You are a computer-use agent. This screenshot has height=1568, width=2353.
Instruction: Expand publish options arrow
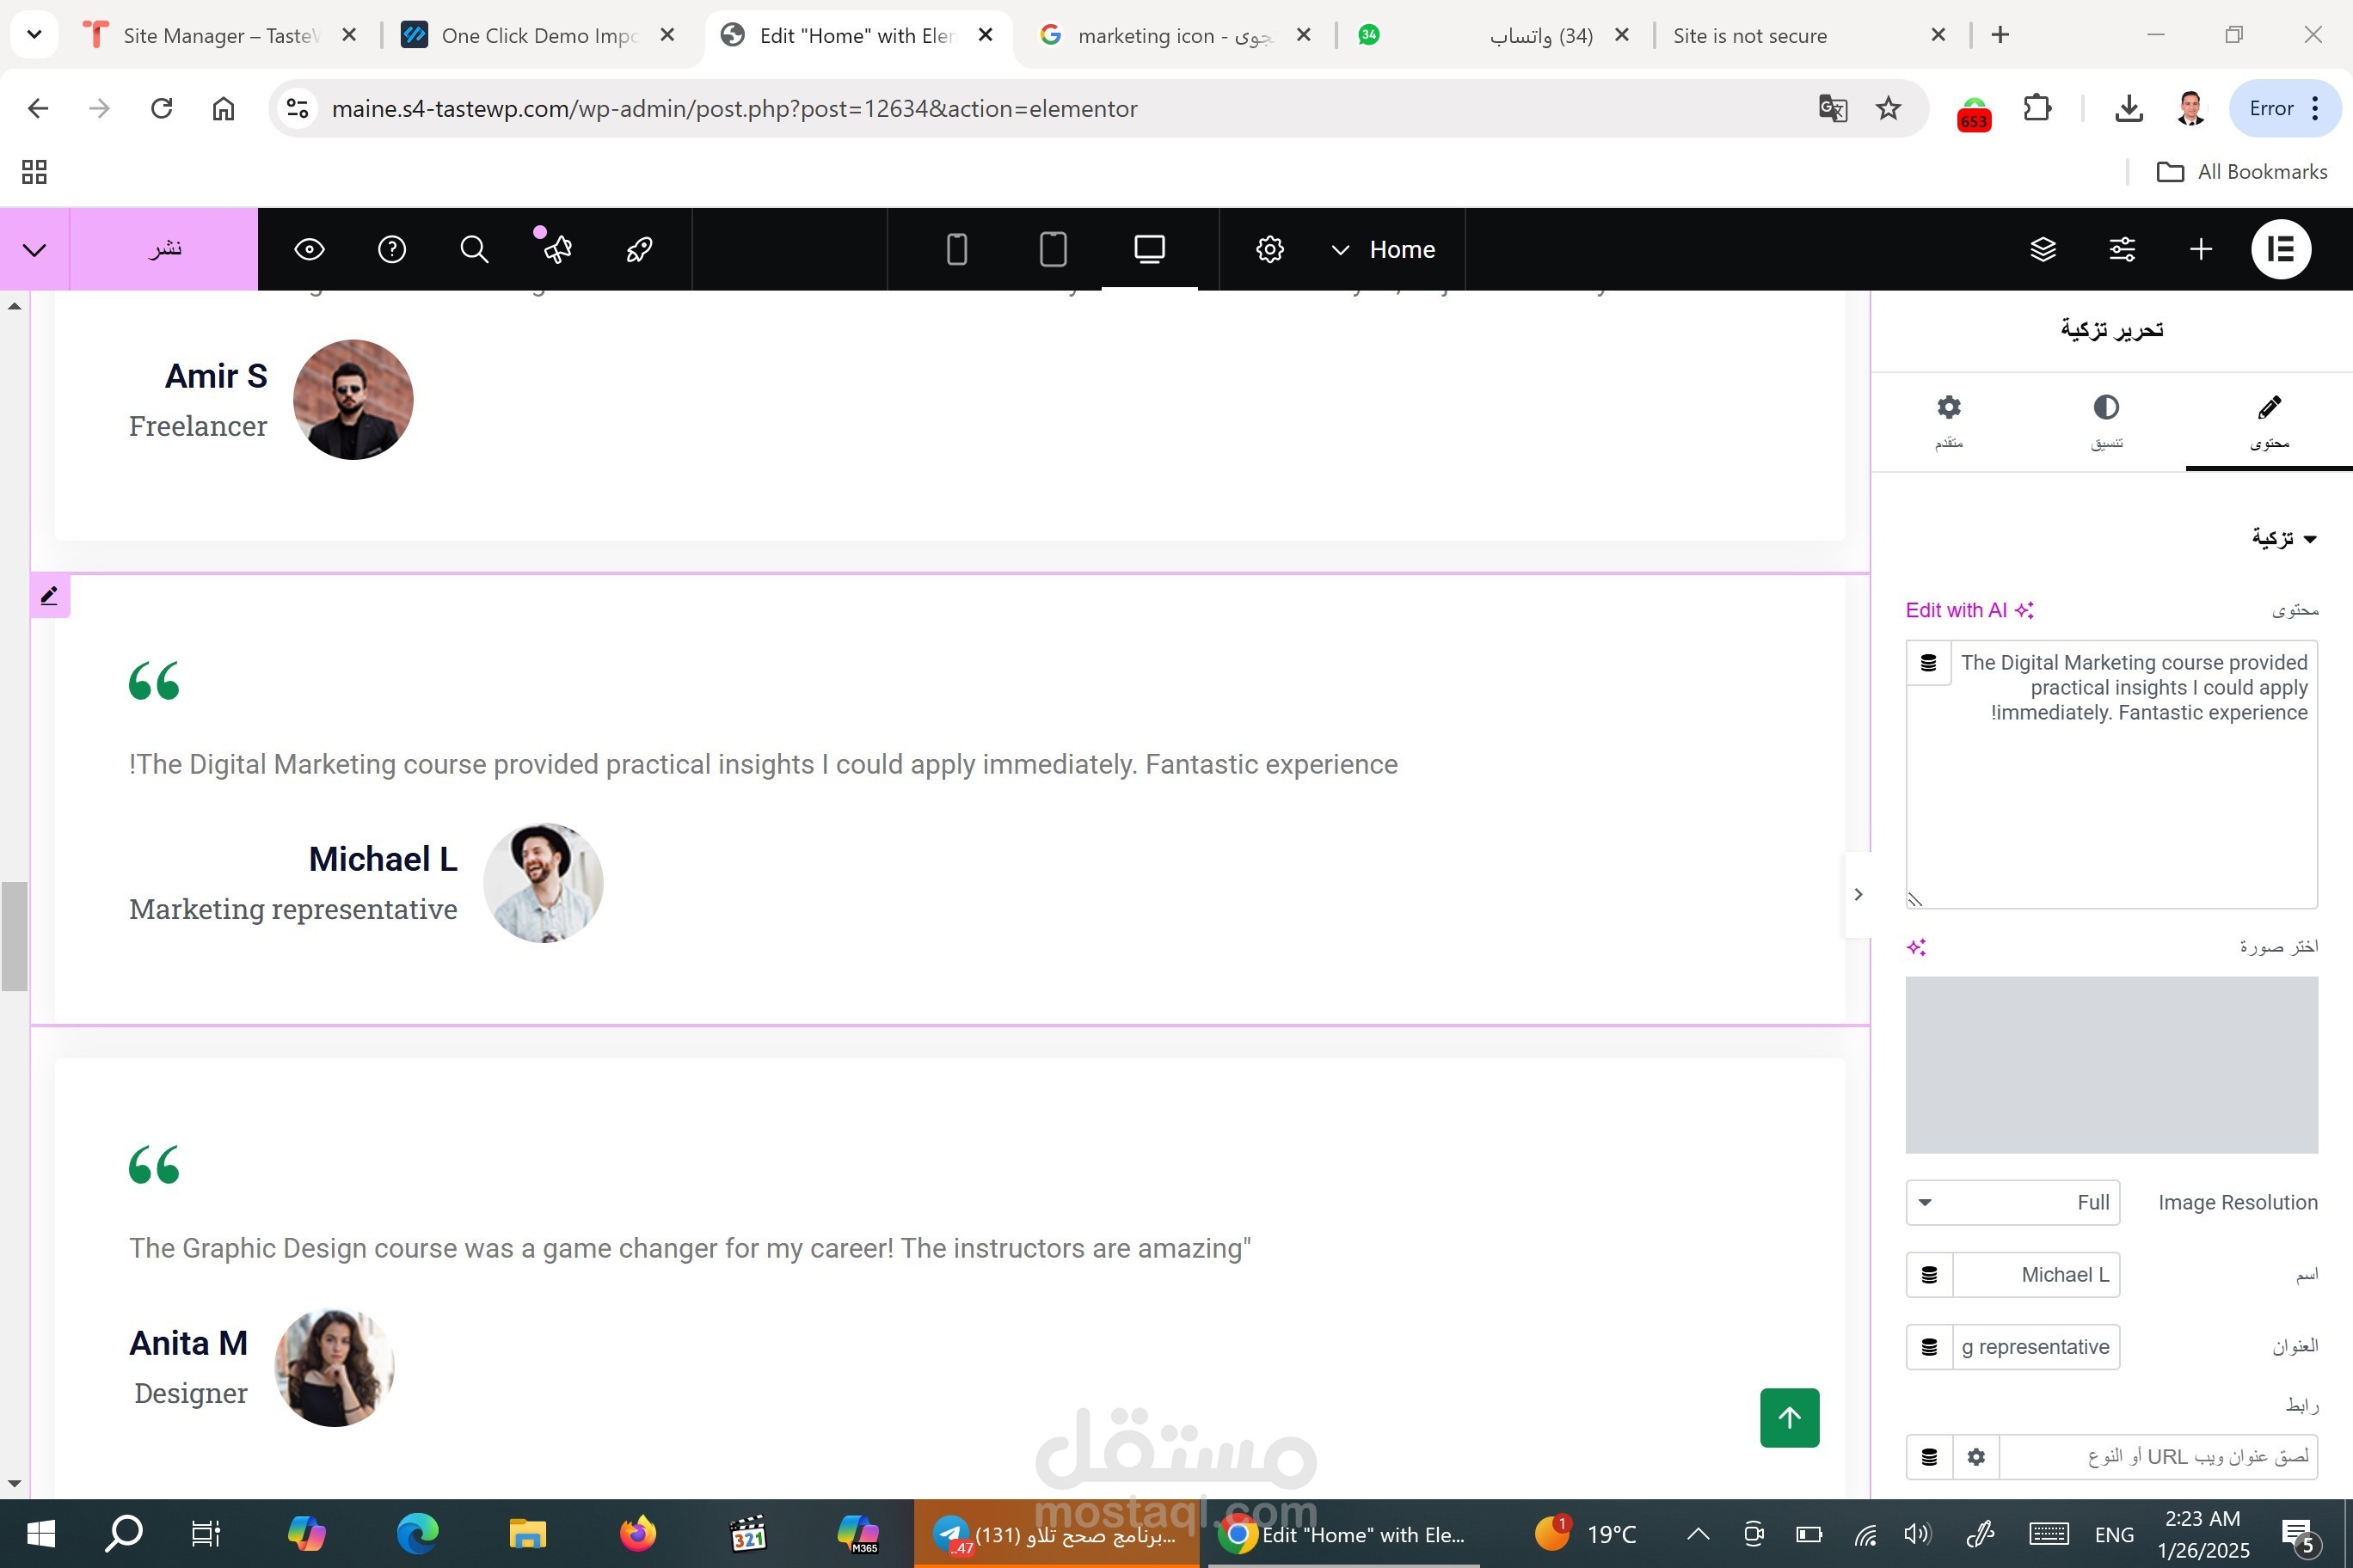[x=34, y=249]
